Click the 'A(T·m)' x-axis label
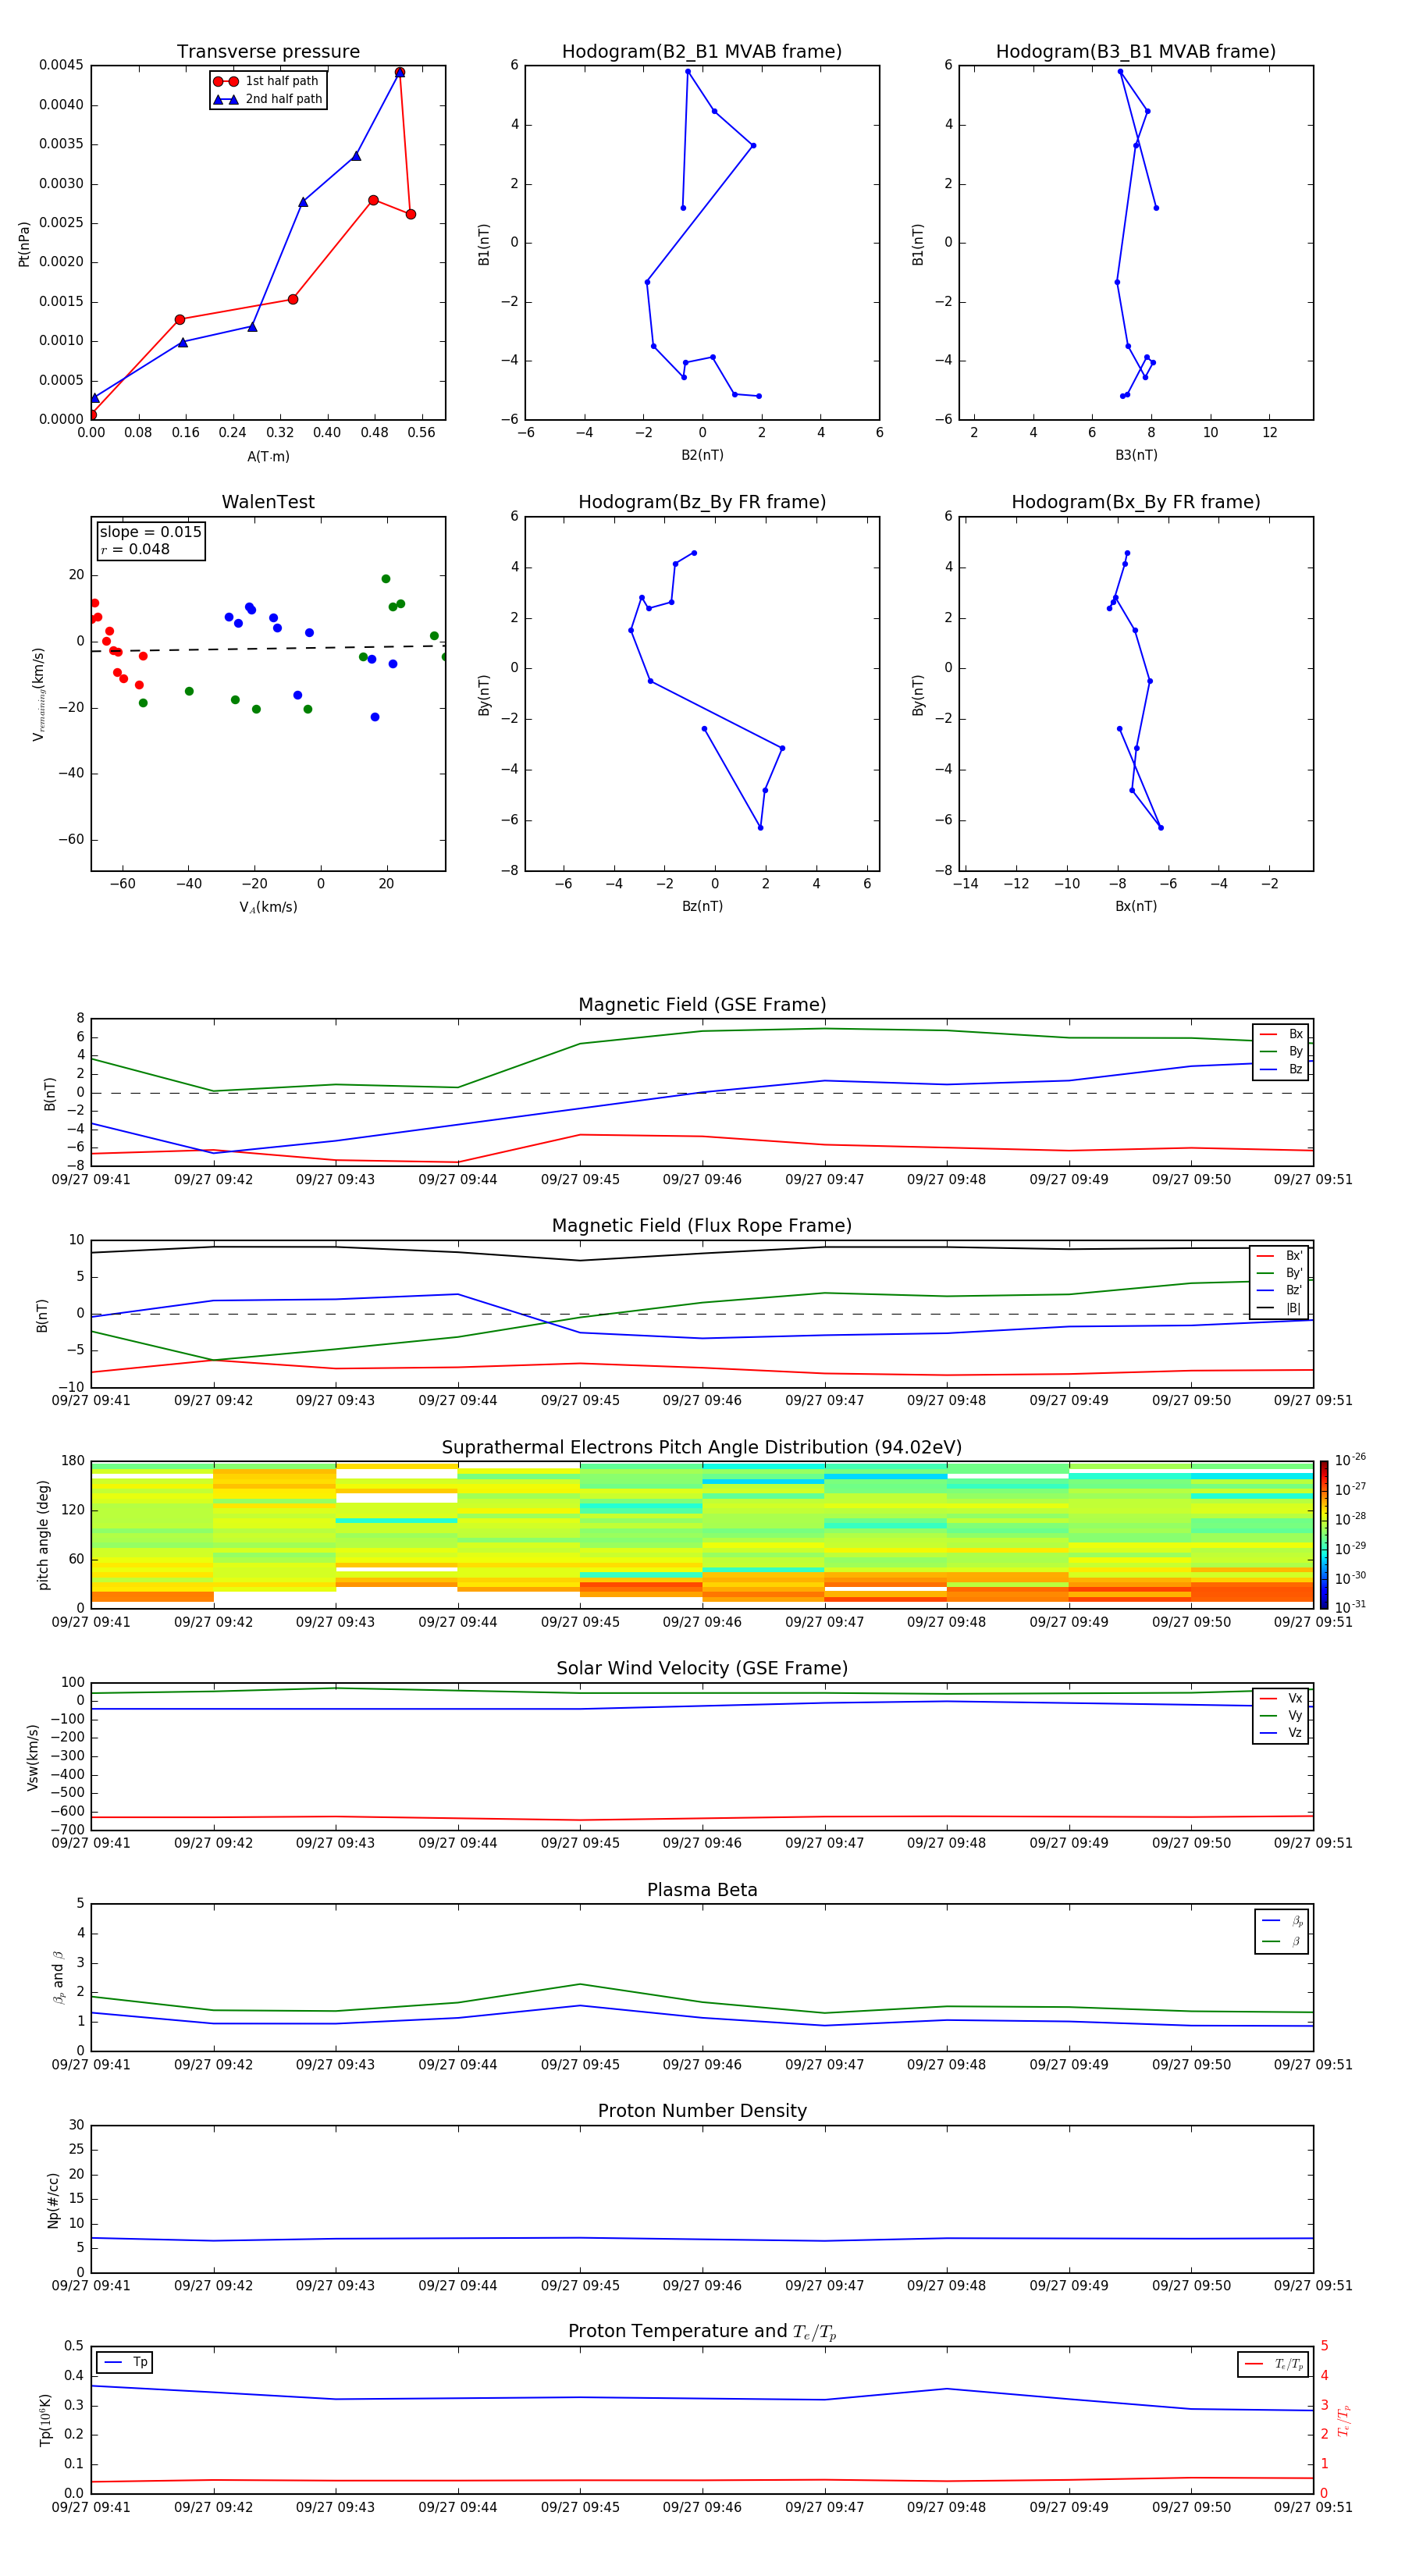 point(268,457)
